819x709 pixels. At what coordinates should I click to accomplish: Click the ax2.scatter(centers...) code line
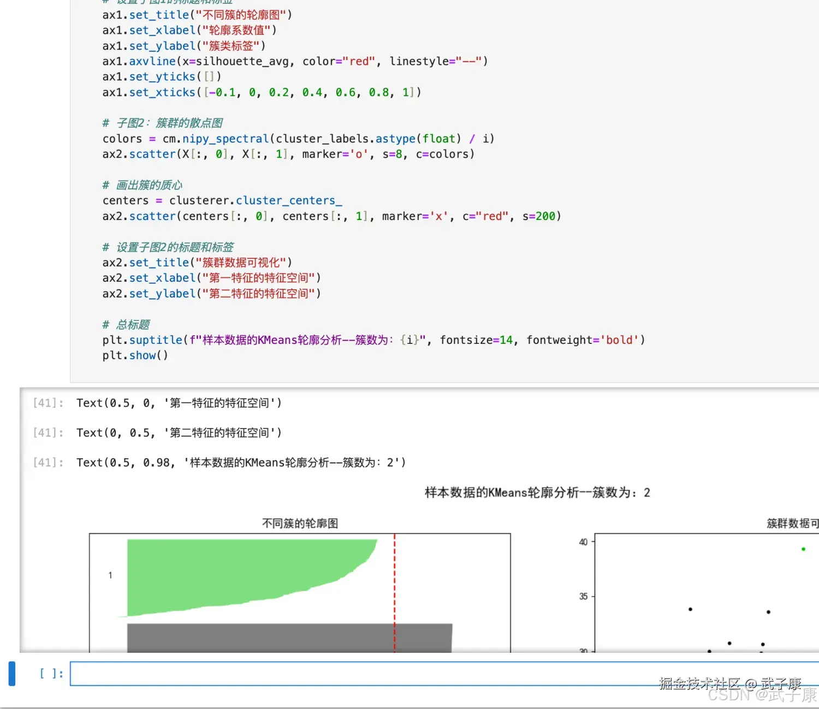point(331,216)
